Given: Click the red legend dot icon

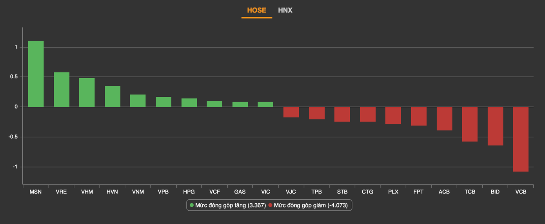Looking at the screenshot, I should tap(271, 205).
